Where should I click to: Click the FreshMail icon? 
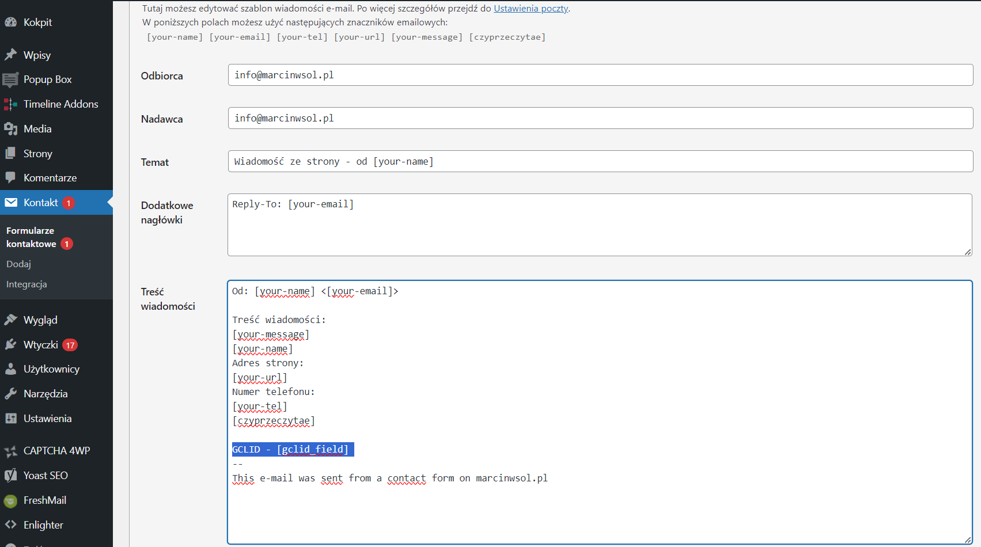[x=11, y=501]
